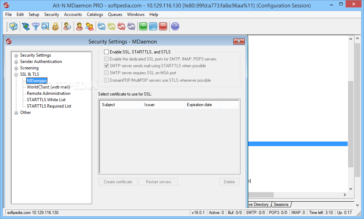364x219 pixels.
Task: Click the two users group icon
Action: click(89, 27)
